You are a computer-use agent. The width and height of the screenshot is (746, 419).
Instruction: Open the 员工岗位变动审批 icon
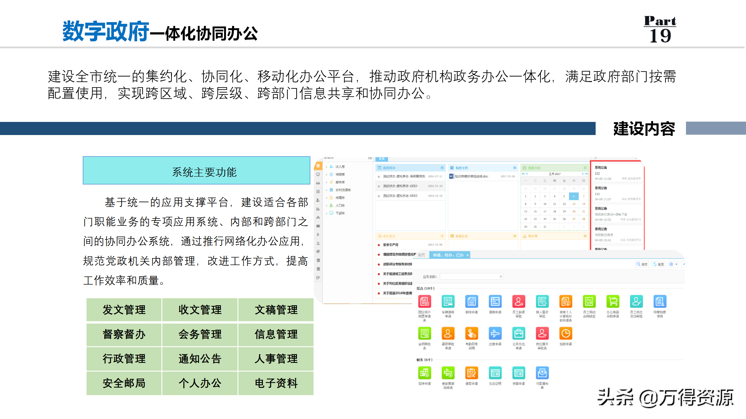[636, 301]
